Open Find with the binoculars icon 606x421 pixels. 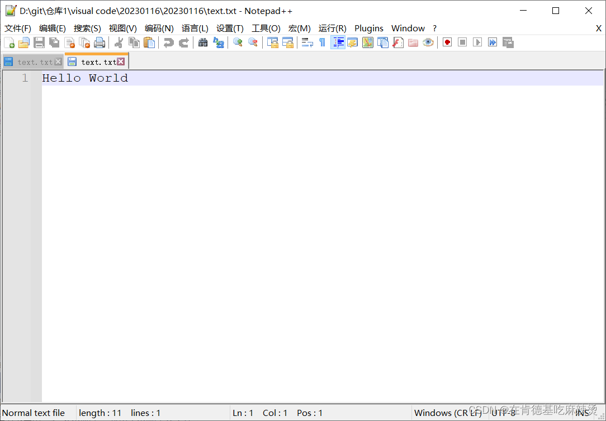(x=203, y=42)
